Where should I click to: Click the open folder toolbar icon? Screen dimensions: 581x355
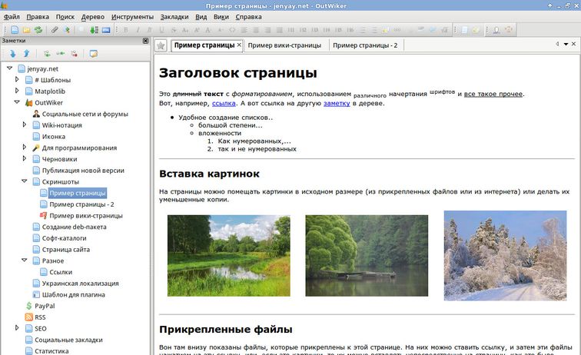click(x=26, y=30)
